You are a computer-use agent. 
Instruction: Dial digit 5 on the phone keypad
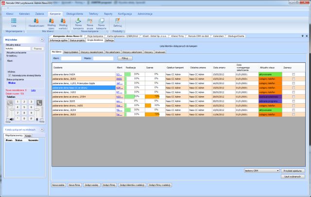24,107
